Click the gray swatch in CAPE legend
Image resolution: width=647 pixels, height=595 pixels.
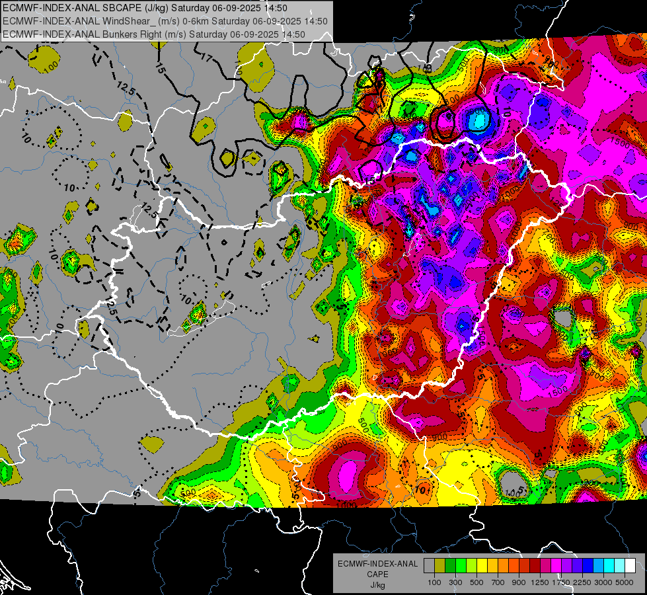(x=429, y=565)
